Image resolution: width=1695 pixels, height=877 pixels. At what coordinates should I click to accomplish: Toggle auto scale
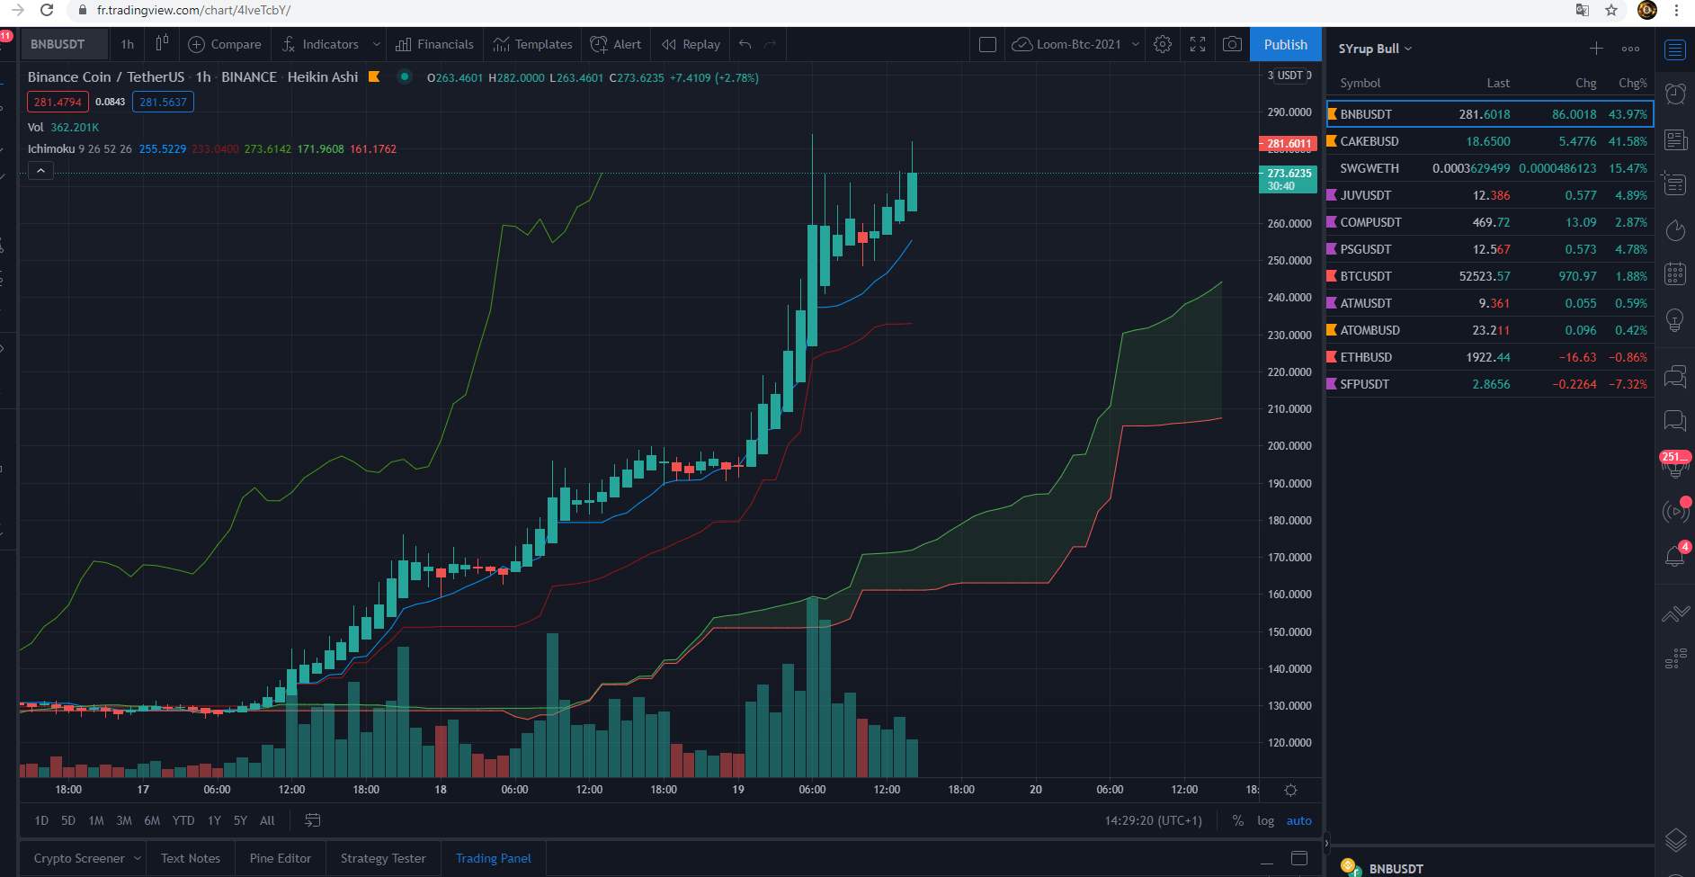(1298, 820)
